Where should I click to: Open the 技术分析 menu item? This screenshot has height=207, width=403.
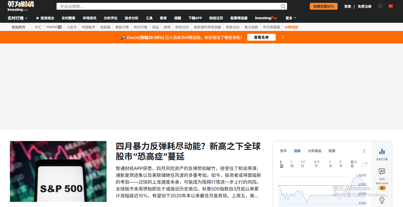(131, 18)
